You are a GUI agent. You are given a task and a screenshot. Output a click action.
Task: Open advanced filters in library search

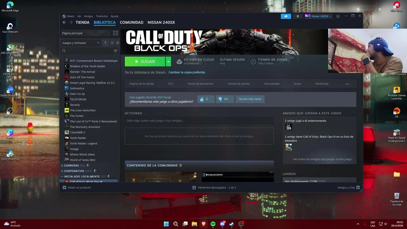pyautogui.click(x=115, y=51)
